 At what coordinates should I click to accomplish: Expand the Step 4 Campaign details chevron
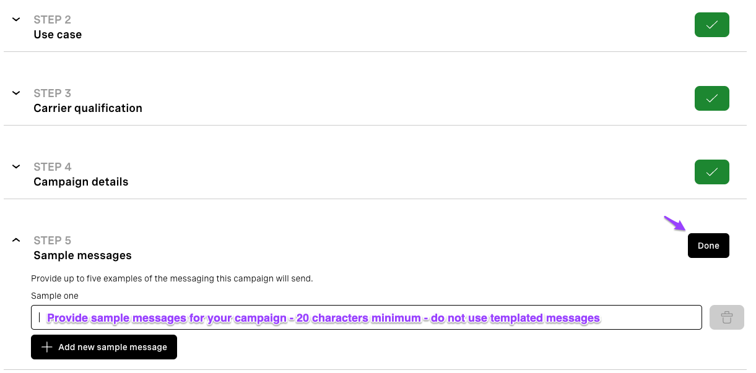coord(17,166)
